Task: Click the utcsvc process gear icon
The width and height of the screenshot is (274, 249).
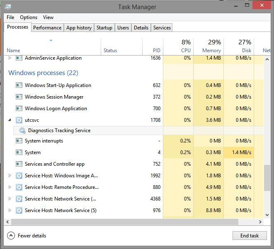Action: 19,120
